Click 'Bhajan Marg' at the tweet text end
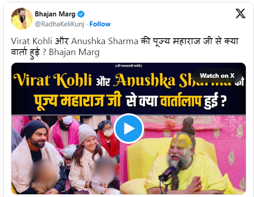Screen dimensions: 254x197 [x=74, y=52]
